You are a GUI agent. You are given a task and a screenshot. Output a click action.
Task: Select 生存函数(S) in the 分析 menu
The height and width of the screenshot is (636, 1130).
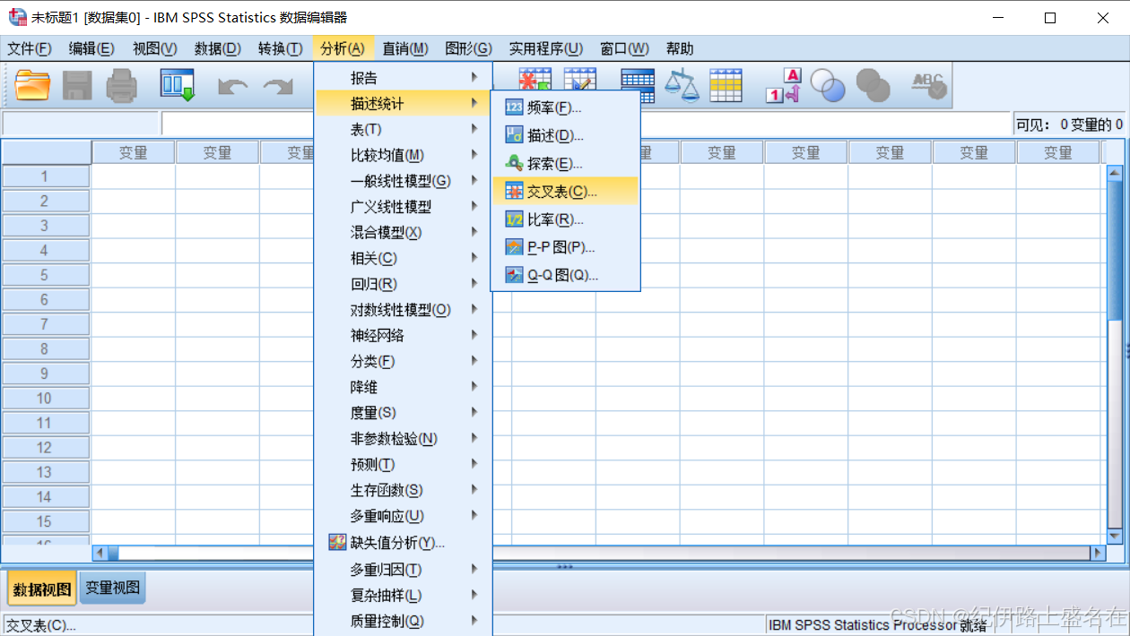403,490
